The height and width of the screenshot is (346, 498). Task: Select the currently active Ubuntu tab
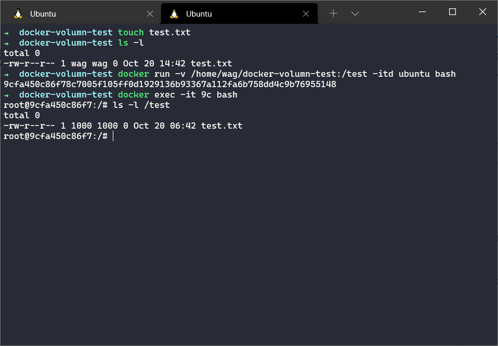pyautogui.click(x=234, y=14)
